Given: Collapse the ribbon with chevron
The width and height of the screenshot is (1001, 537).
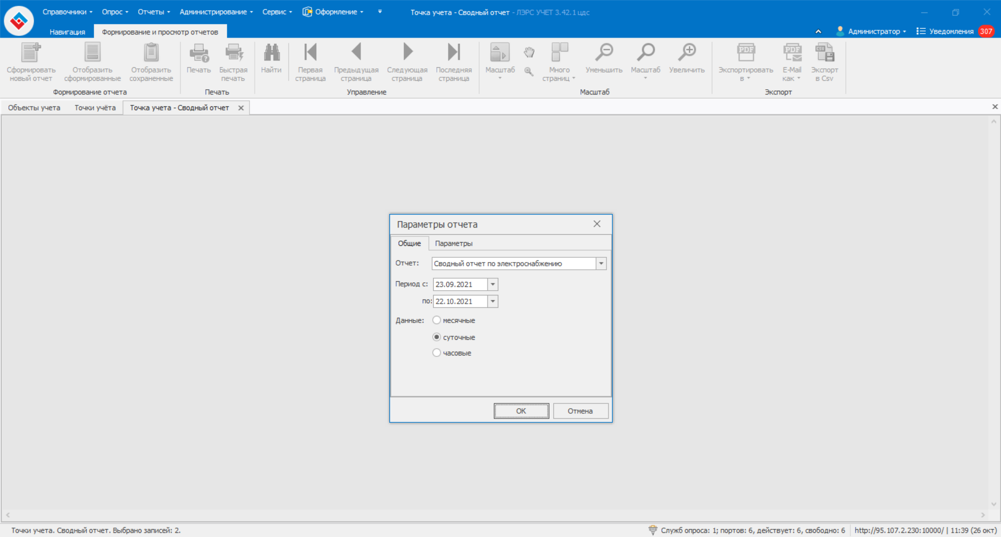Looking at the screenshot, I should pos(818,31).
